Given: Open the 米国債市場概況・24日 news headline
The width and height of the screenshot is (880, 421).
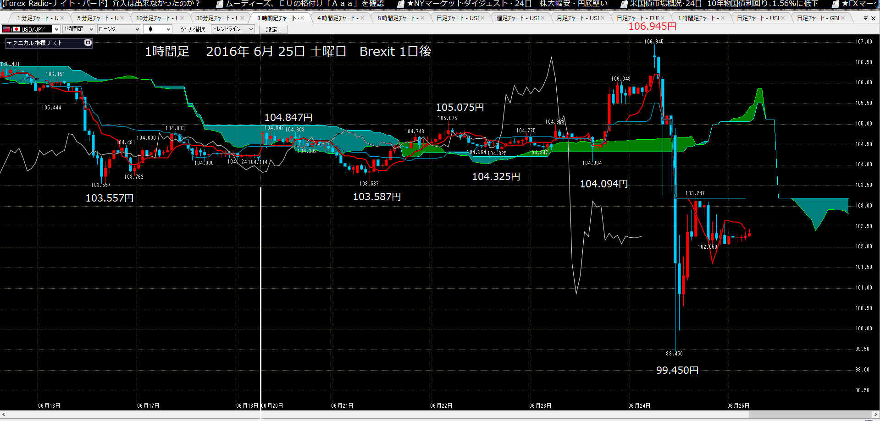Looking at the screenshot, I should (724, 4).
